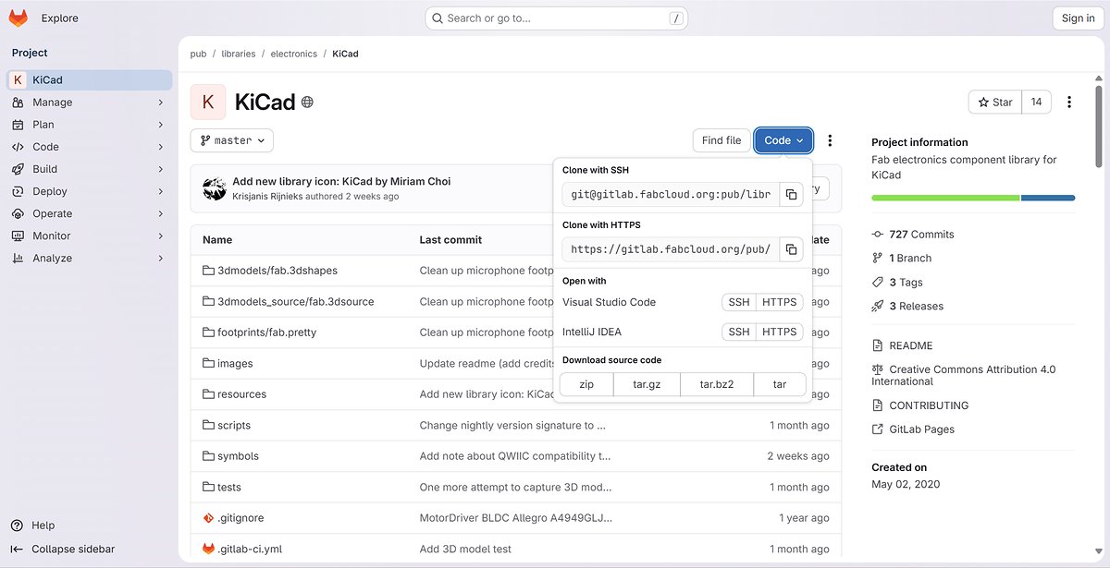Screen dimensions: 1110x568
Task: Click the GitLab logo icon
Action: [18, 18]
